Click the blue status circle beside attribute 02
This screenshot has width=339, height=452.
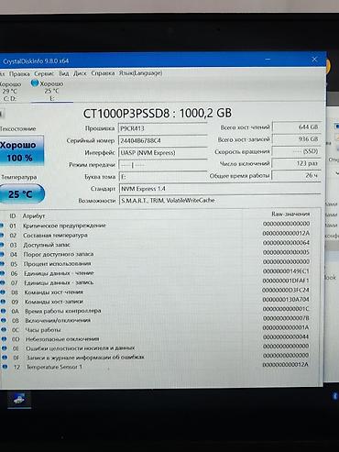2,235
